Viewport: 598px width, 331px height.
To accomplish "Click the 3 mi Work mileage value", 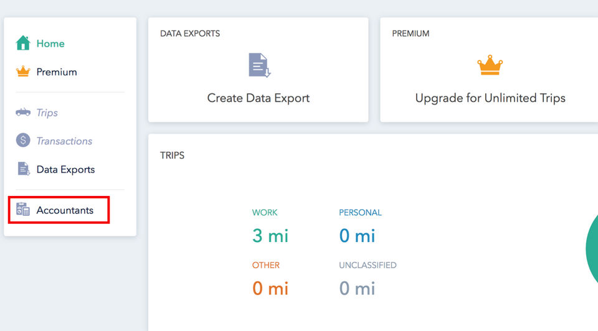I will coord(270,236).
